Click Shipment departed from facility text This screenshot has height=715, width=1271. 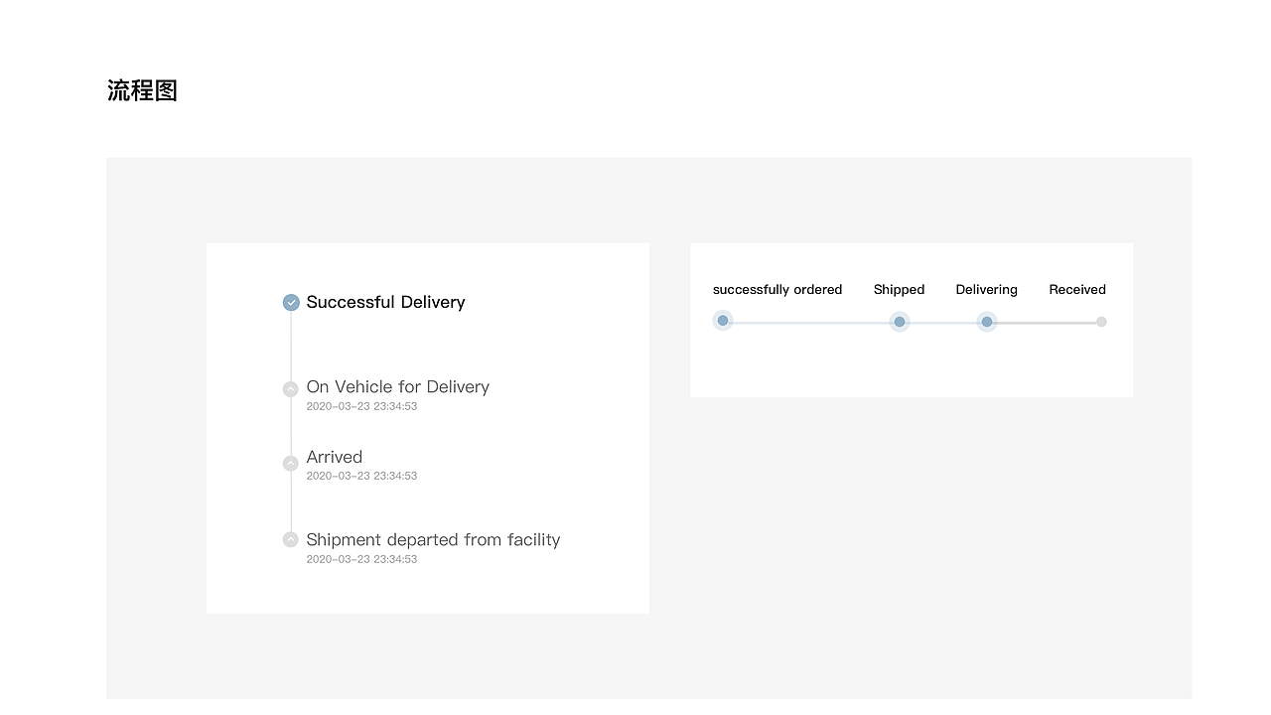coord(433,539)
